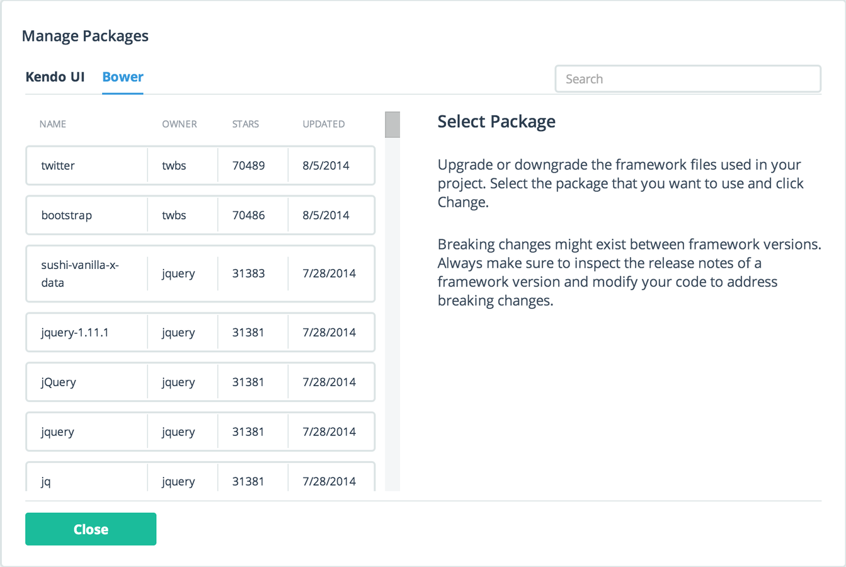Click the UPDATED column header
The height and width of the screenshot is (567, 846).
coord(324,124)
